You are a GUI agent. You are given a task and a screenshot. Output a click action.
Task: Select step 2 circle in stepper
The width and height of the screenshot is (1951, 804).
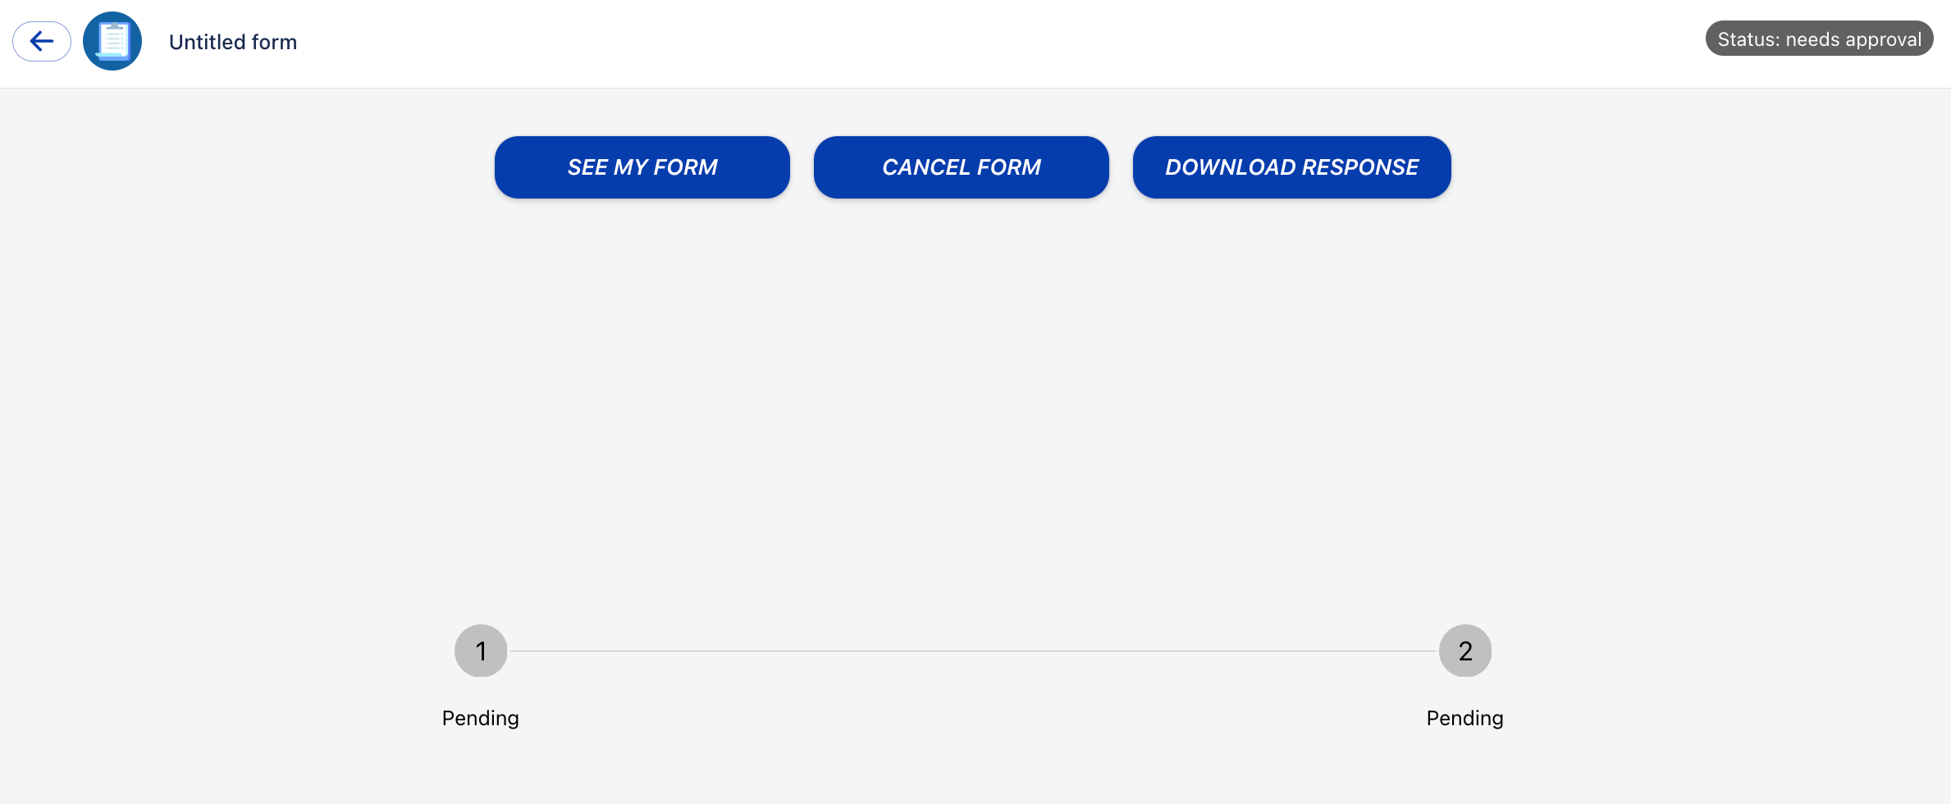pos(1464,651)
